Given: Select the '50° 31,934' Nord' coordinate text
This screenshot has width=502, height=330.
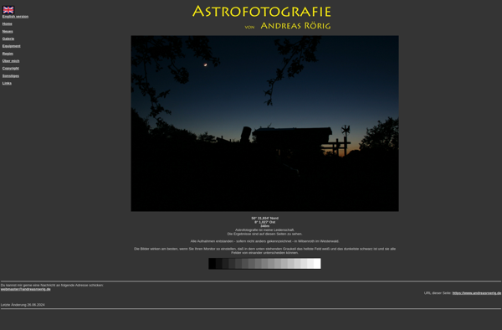Looking at the screenshot, I should coord(264,218).
